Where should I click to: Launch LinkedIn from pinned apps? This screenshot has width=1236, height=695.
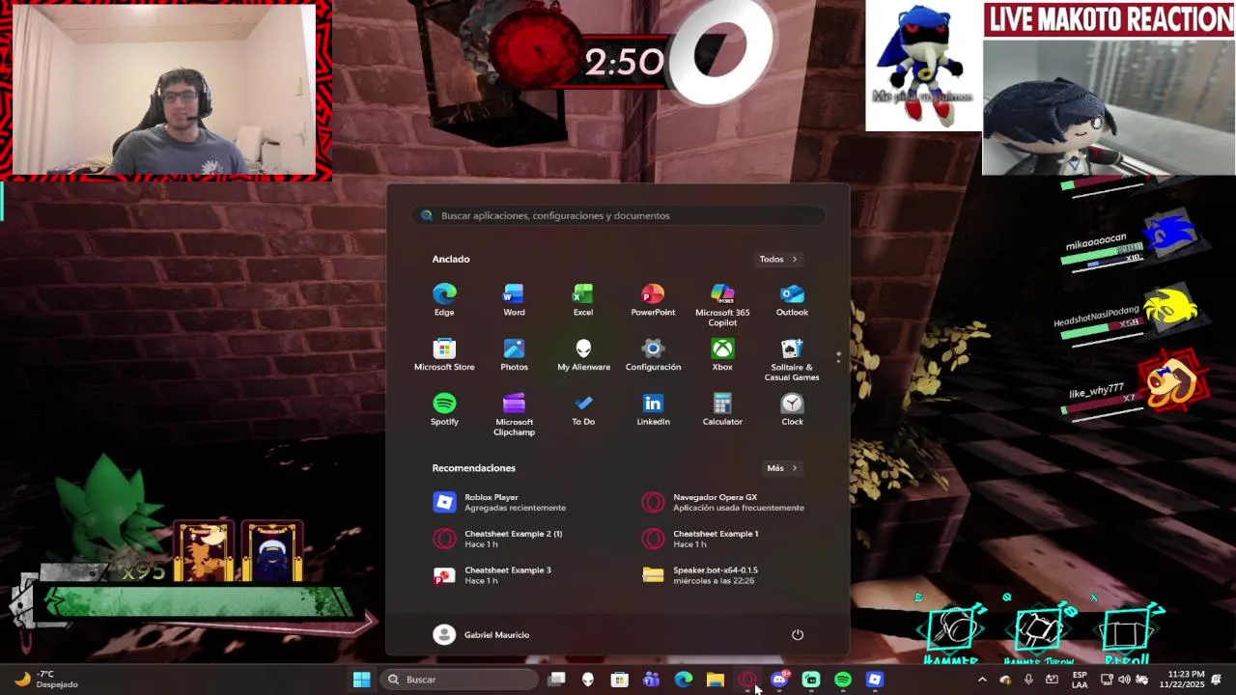click(x=653, y=409)
